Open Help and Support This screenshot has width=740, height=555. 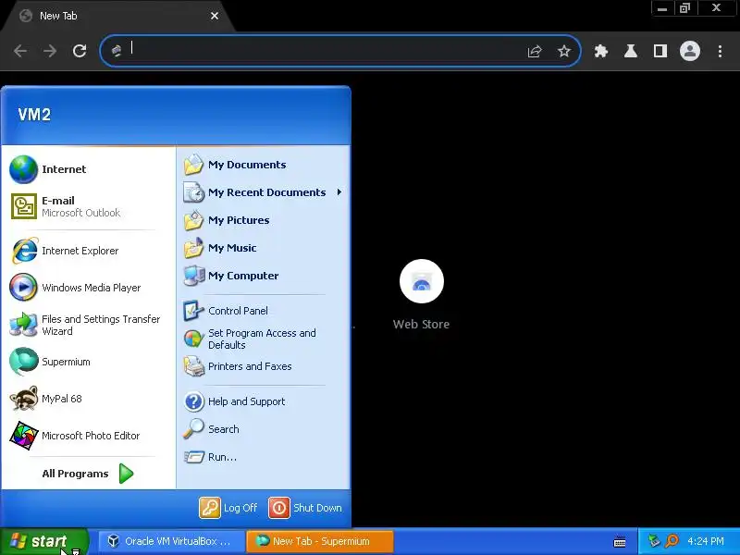click(x=263, y=401)
